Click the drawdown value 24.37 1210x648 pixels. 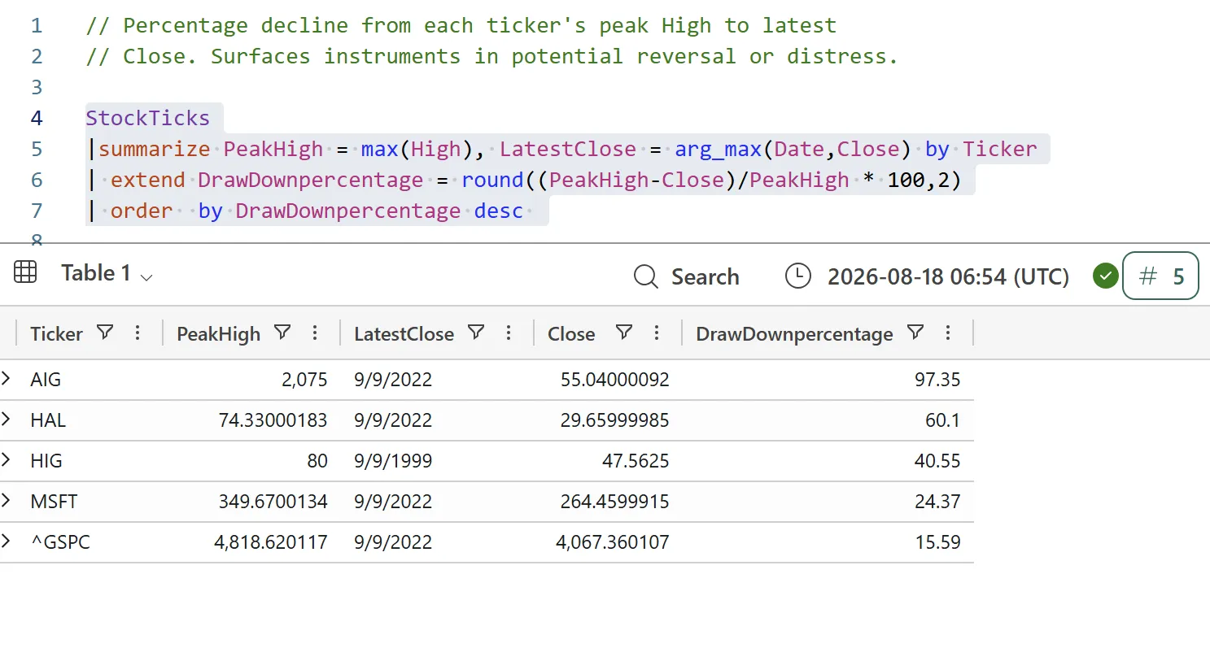(x=937, y=502)
